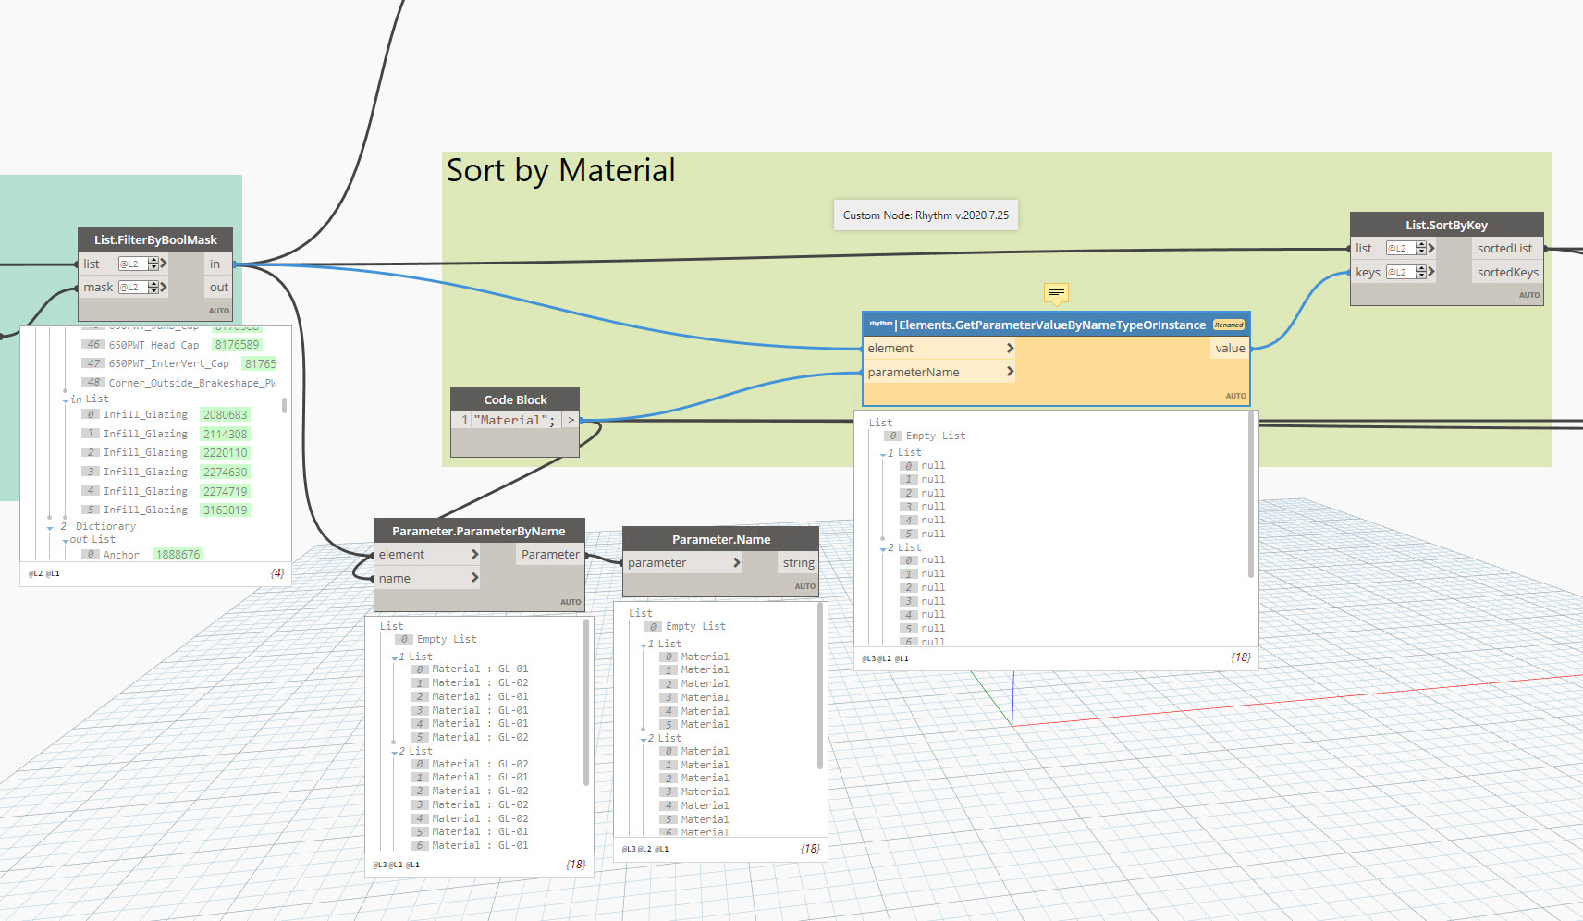The image size is (1583, 921).
Task: Adjust the list level stepper on List.SortByKey
Action: pos(1421,248)
